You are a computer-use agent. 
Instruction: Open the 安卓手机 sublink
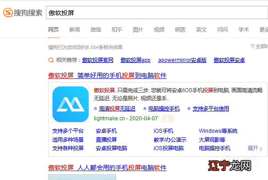point(106,131)
